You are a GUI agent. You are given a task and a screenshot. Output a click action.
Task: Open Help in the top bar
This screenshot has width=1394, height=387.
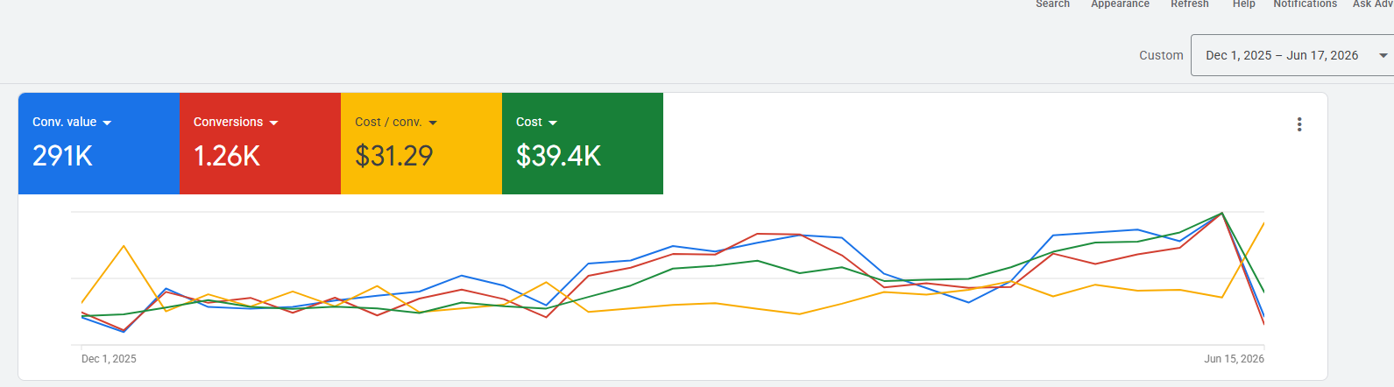(1244, 4)
